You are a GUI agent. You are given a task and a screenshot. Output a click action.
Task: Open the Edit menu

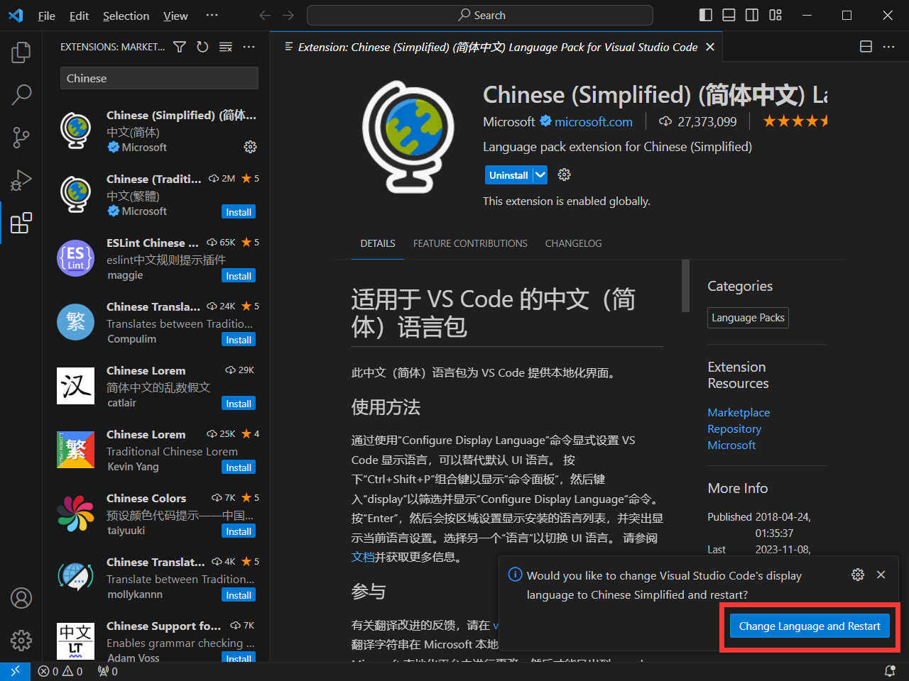(x=79, y=16)
